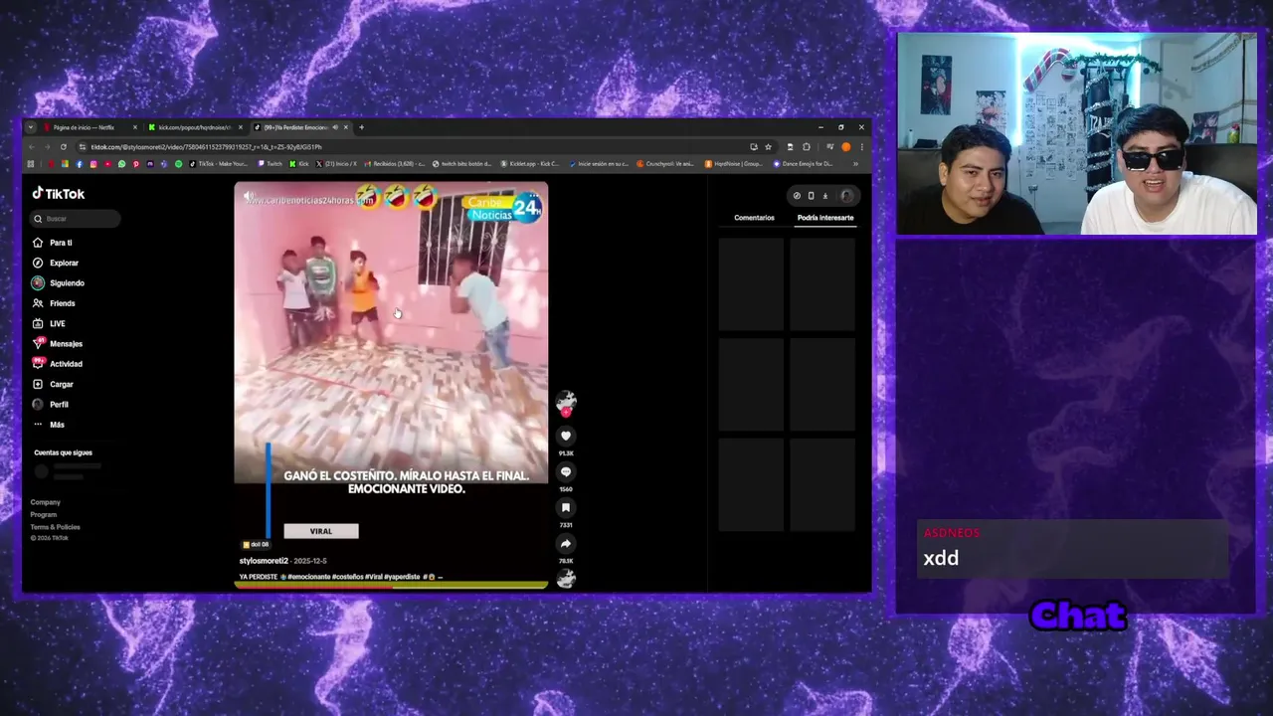
Task: Click the TikTok logo in the sidebar
Action: (59, 194)
